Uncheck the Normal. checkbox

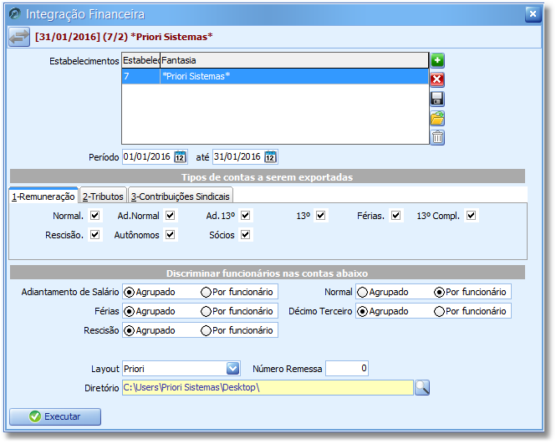click(94, 215)
